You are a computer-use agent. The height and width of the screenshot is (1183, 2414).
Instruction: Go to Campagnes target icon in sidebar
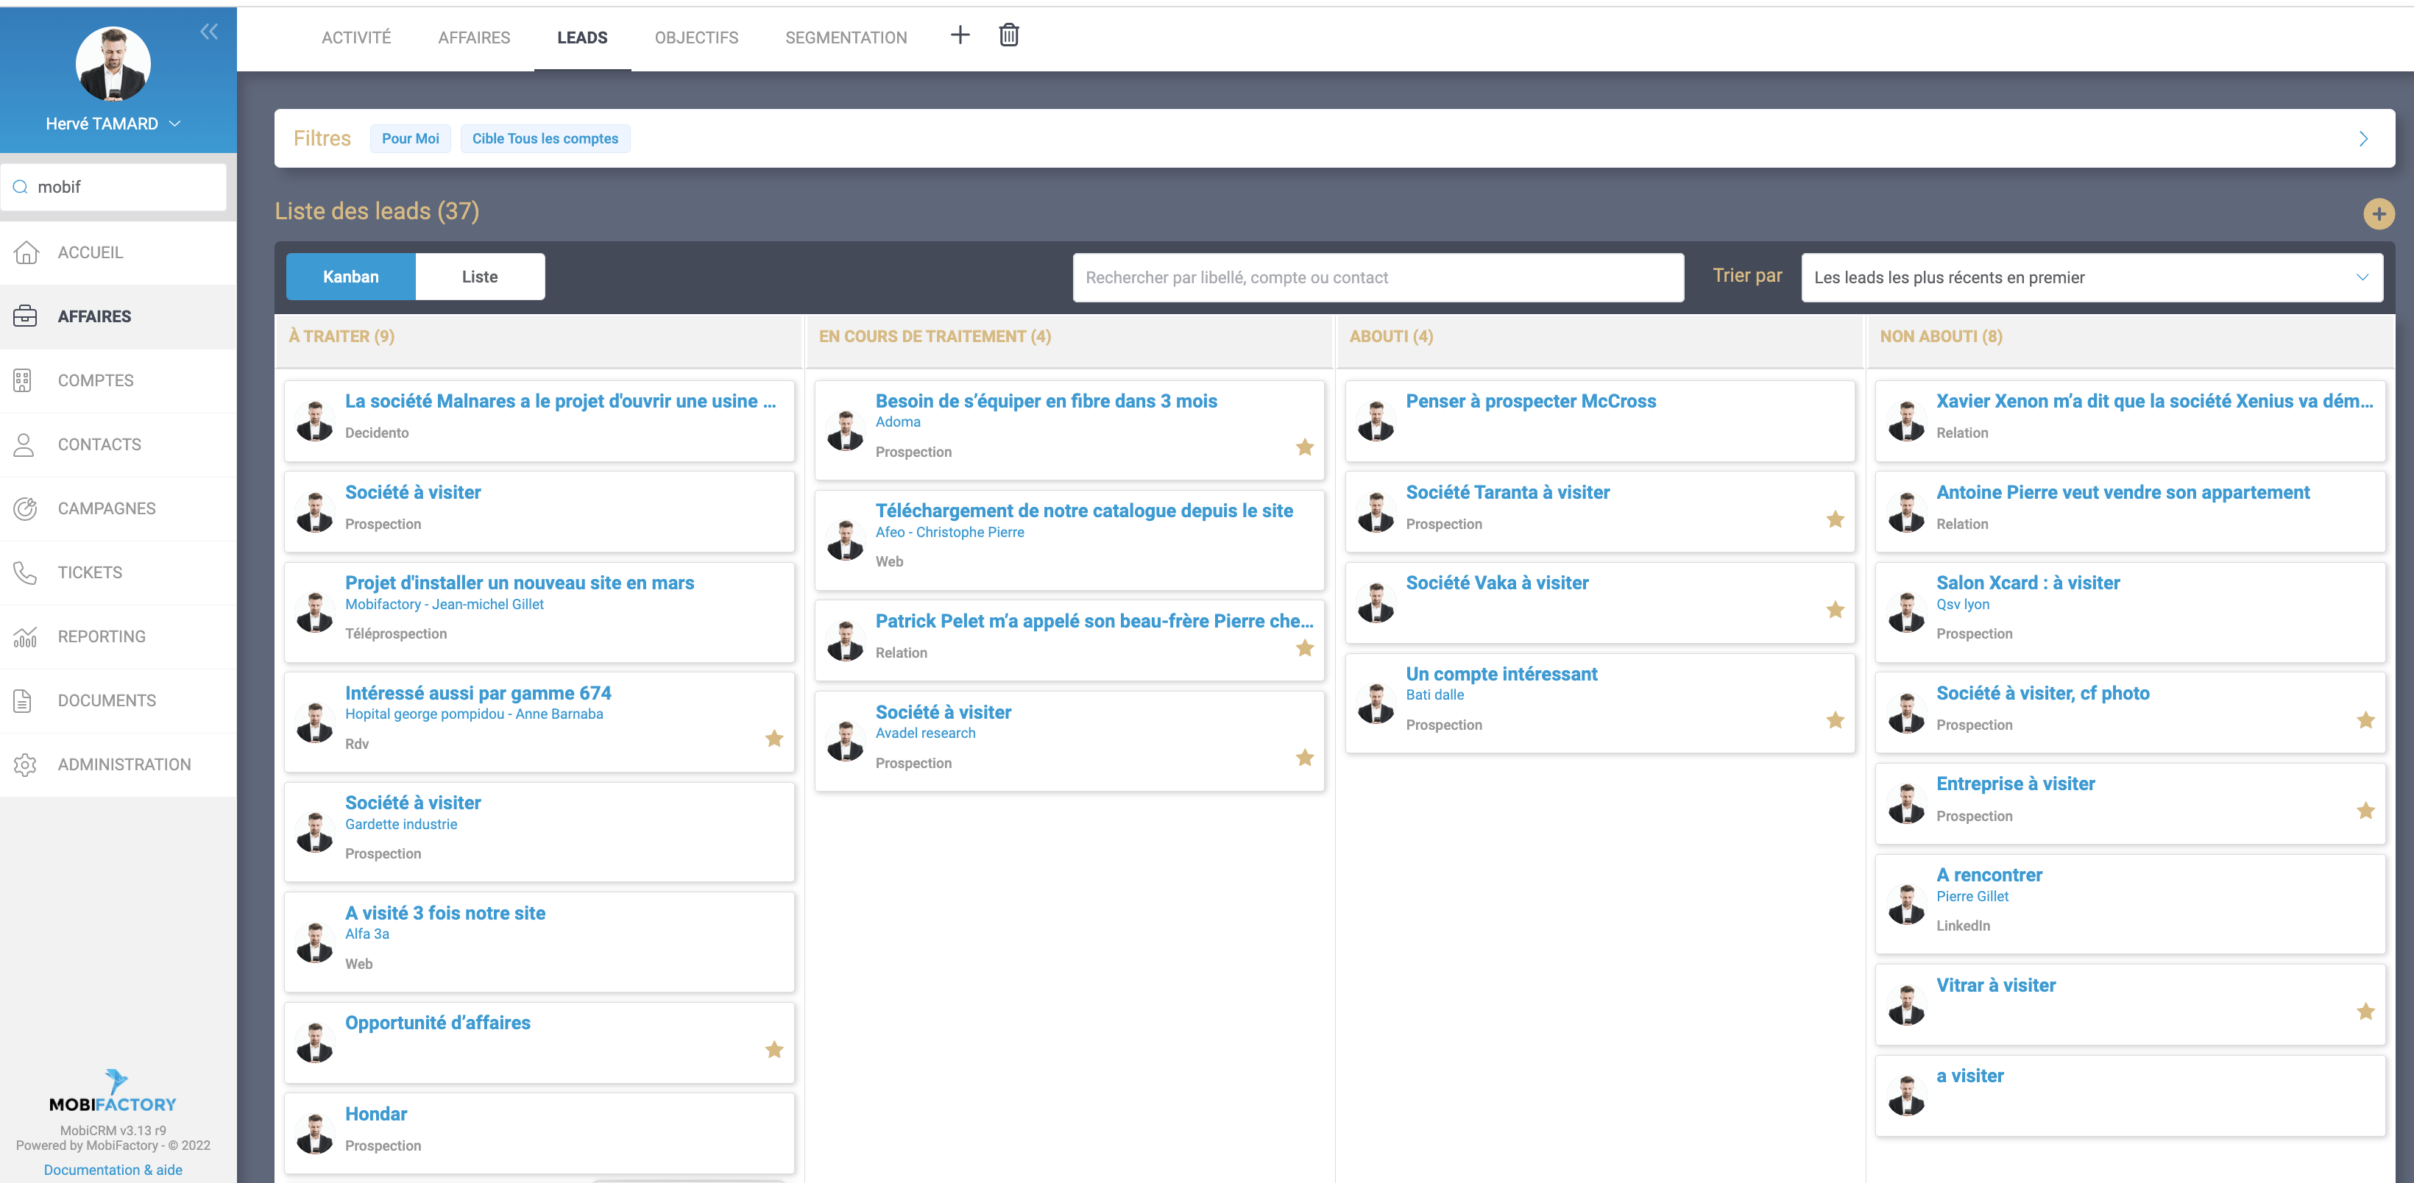tap(25, 508)
